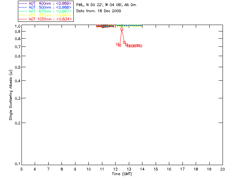
Task: Click the hour 12 tick label on x-axis
Action: tap(115, 169)
